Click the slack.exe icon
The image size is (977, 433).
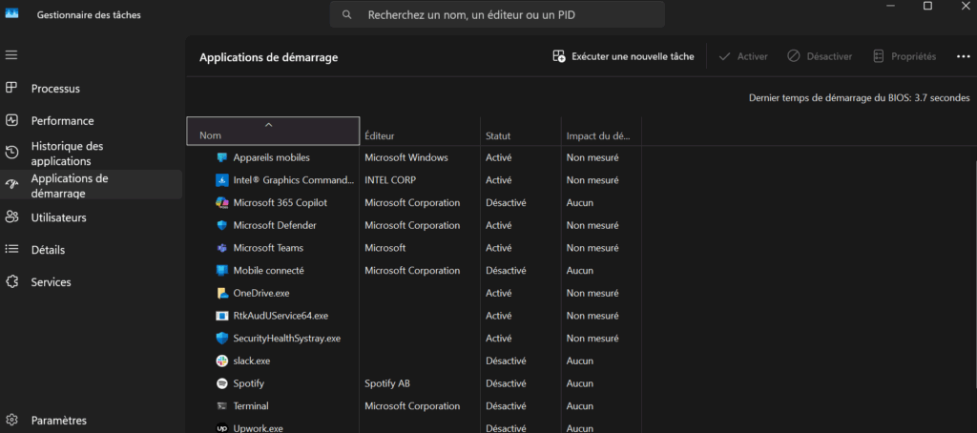pos(221,361)
